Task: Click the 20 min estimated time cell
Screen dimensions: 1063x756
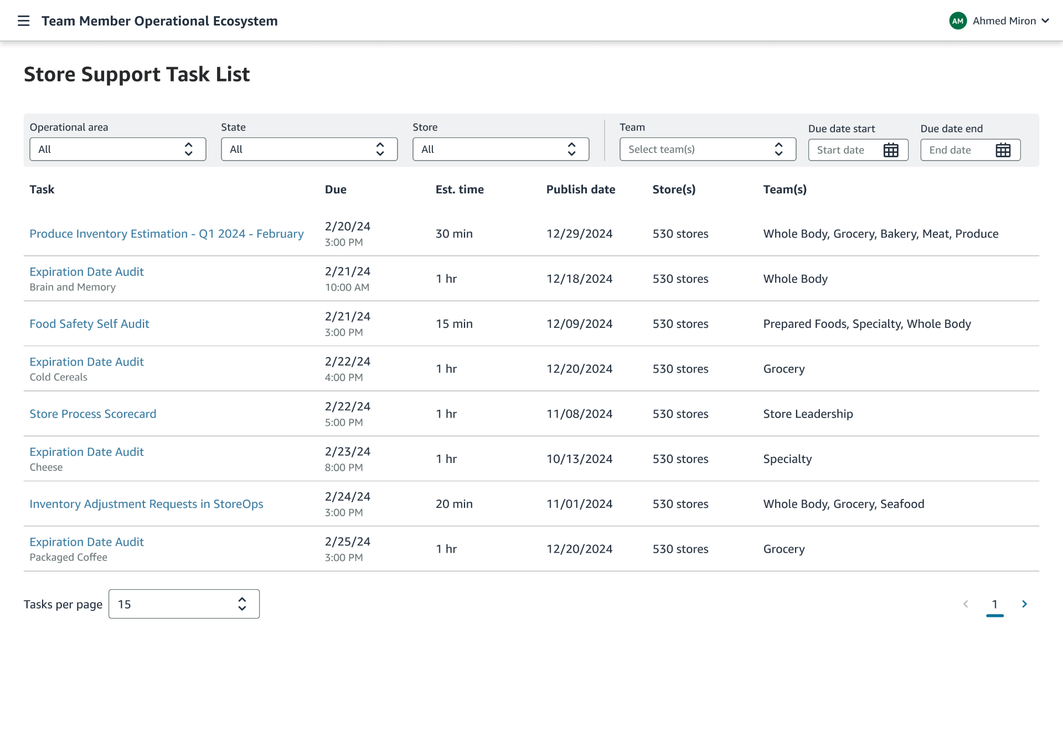Action: (454, 504)
